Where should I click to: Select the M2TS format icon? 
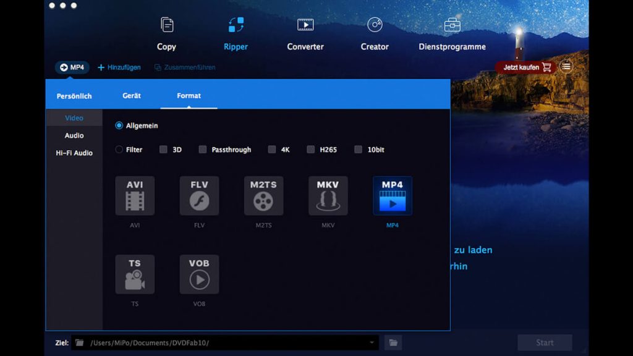[263, 196]
